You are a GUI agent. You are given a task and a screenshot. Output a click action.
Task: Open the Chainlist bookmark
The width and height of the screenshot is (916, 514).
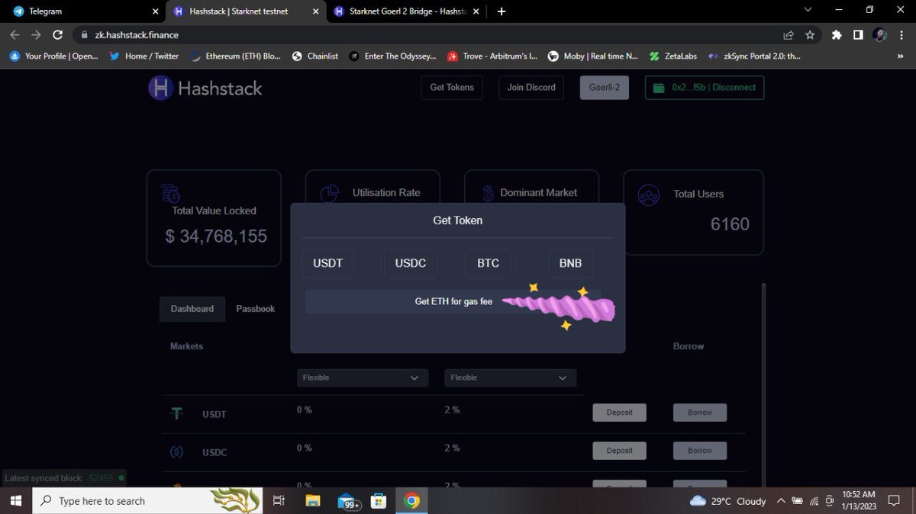315,56
